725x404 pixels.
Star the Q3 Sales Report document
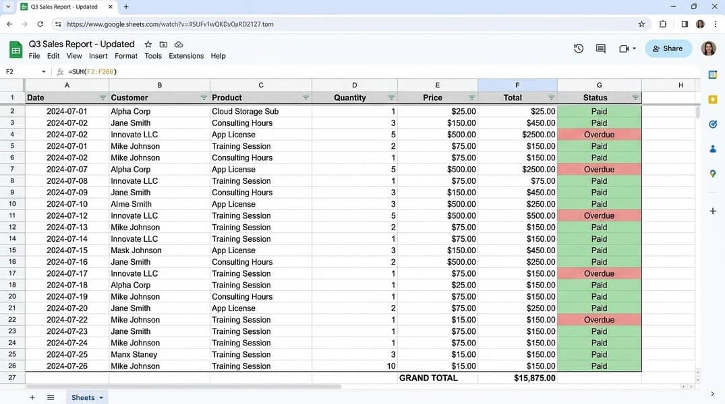click(148, 44)
